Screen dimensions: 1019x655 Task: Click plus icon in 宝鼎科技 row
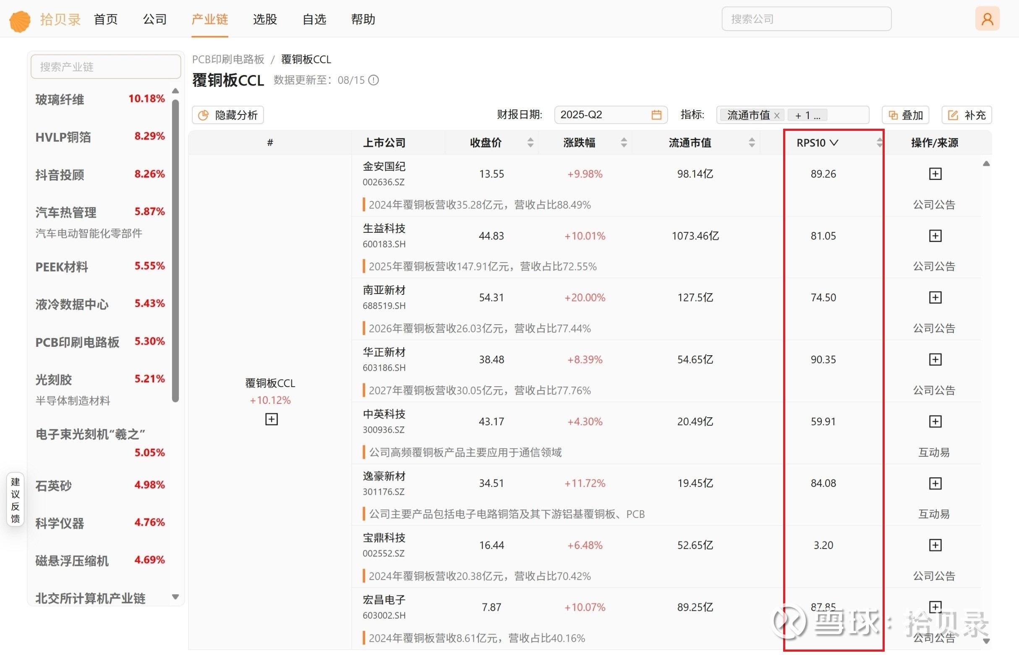pos(935,545)
